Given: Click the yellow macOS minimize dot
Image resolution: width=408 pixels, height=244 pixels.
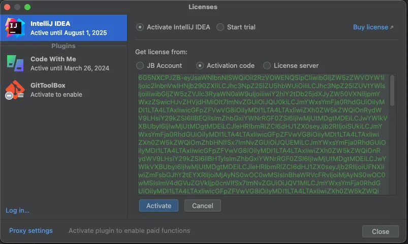Looking at the screenshot, I should pyautogui.click(x=17, y=7).
